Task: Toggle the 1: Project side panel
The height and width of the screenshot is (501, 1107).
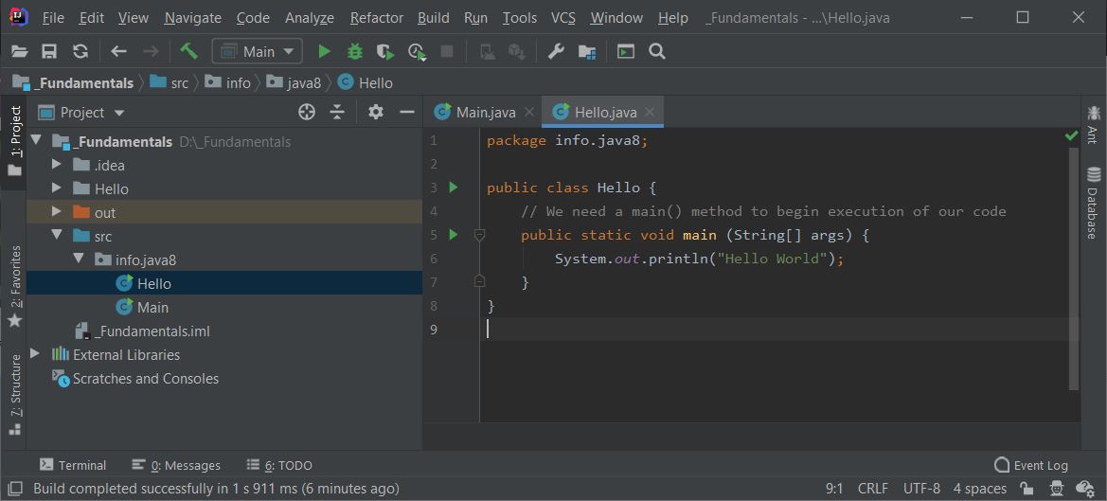Action: (x=14, y=141)
